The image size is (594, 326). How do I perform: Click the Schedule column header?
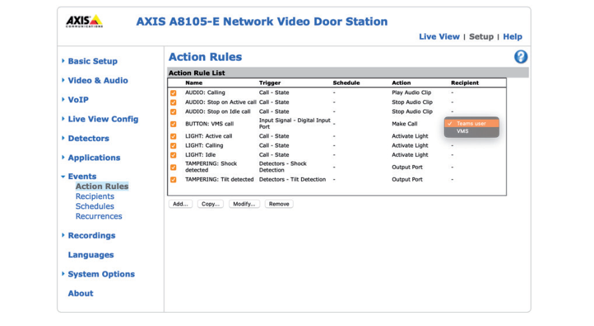tap(346, 83)
